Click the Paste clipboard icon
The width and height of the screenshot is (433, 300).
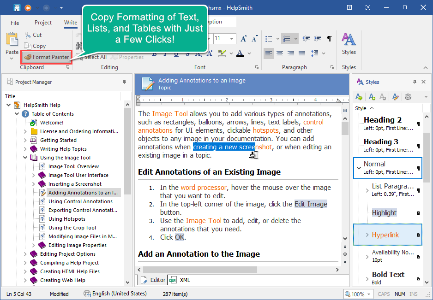point(12,39)
